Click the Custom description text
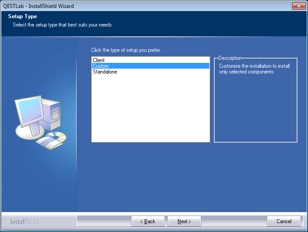This screenshot has width=308, height=232. (x=254, y=69)
